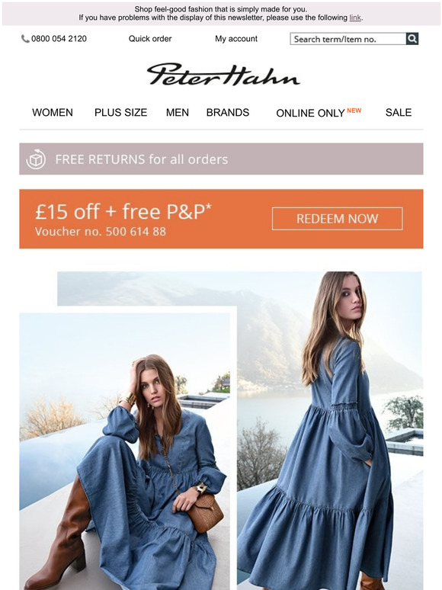442x590 pixels.
Task: Click the REDEEM NOW button
Action: tap(338, 219)
